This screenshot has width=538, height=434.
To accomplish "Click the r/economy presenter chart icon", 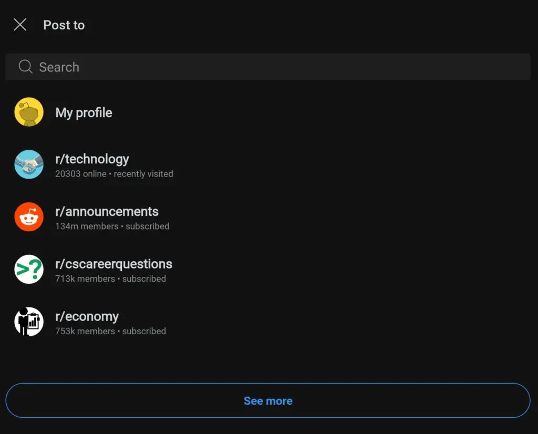I will (x=29, y=322).
